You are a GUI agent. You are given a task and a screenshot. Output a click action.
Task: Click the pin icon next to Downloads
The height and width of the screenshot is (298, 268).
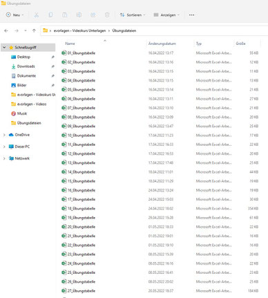click(52, 66)
